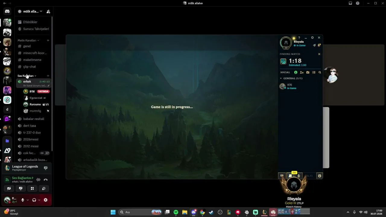The image size is (386, 217).
Task: Select user Egzorsist in voice channel
Action: tap(36, 98)
